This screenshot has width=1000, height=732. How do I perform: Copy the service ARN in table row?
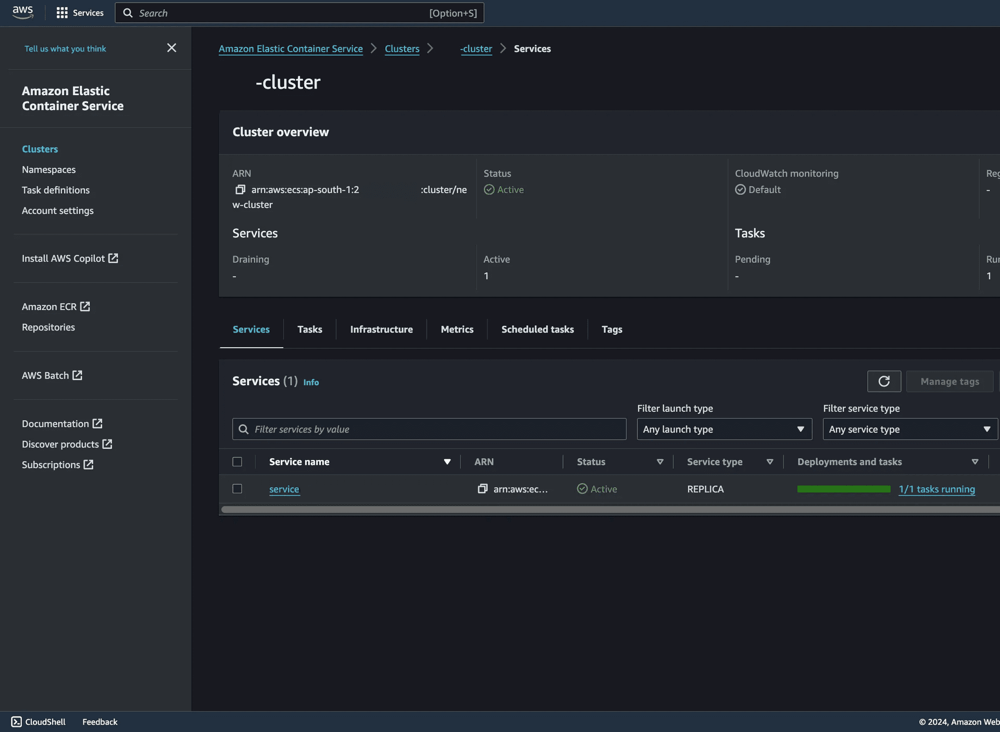click(482, 488)
